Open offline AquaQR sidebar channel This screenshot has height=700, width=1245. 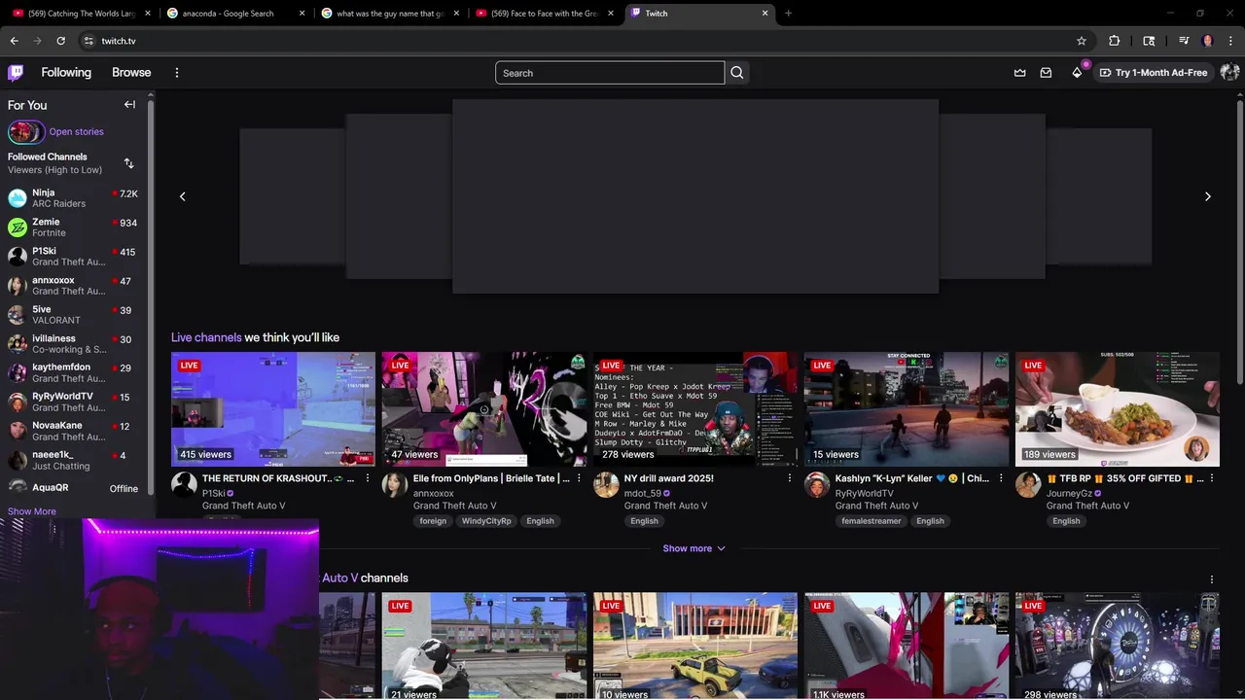pos(74,488)
